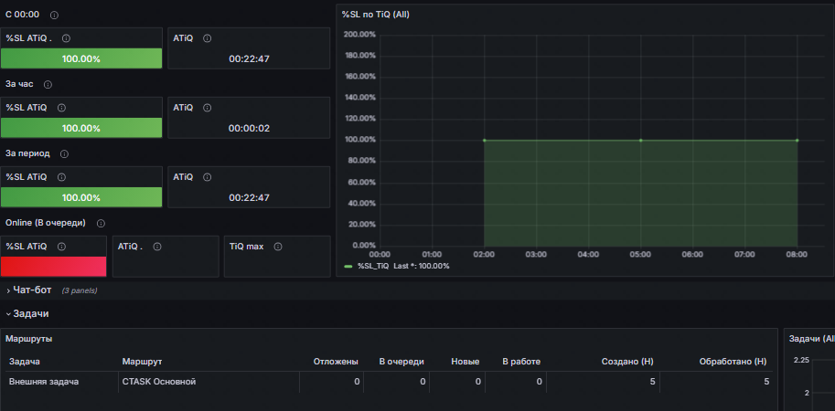Click the ATiQ value 00:00:02
This screenshot has width=835, height=411.
coord(250,129)
